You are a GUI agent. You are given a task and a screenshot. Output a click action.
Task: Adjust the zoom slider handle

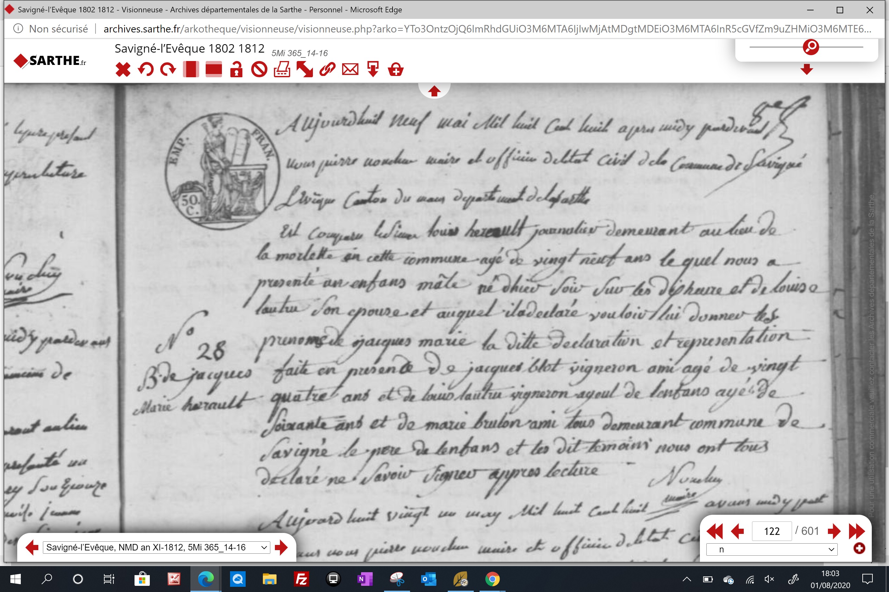point(811,47)
